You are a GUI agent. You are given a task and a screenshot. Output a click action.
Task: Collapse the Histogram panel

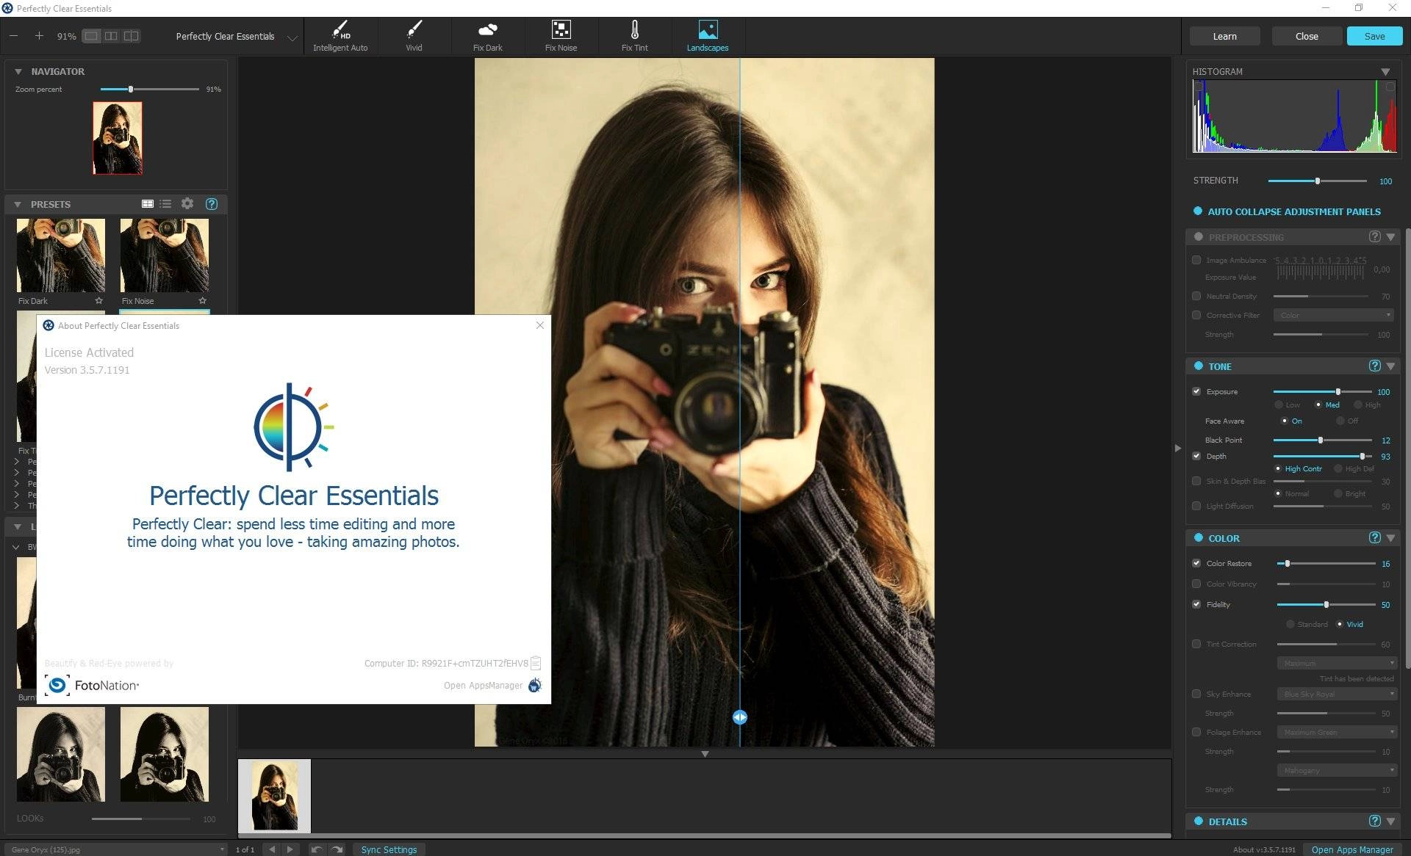[x=1385, y=71]
